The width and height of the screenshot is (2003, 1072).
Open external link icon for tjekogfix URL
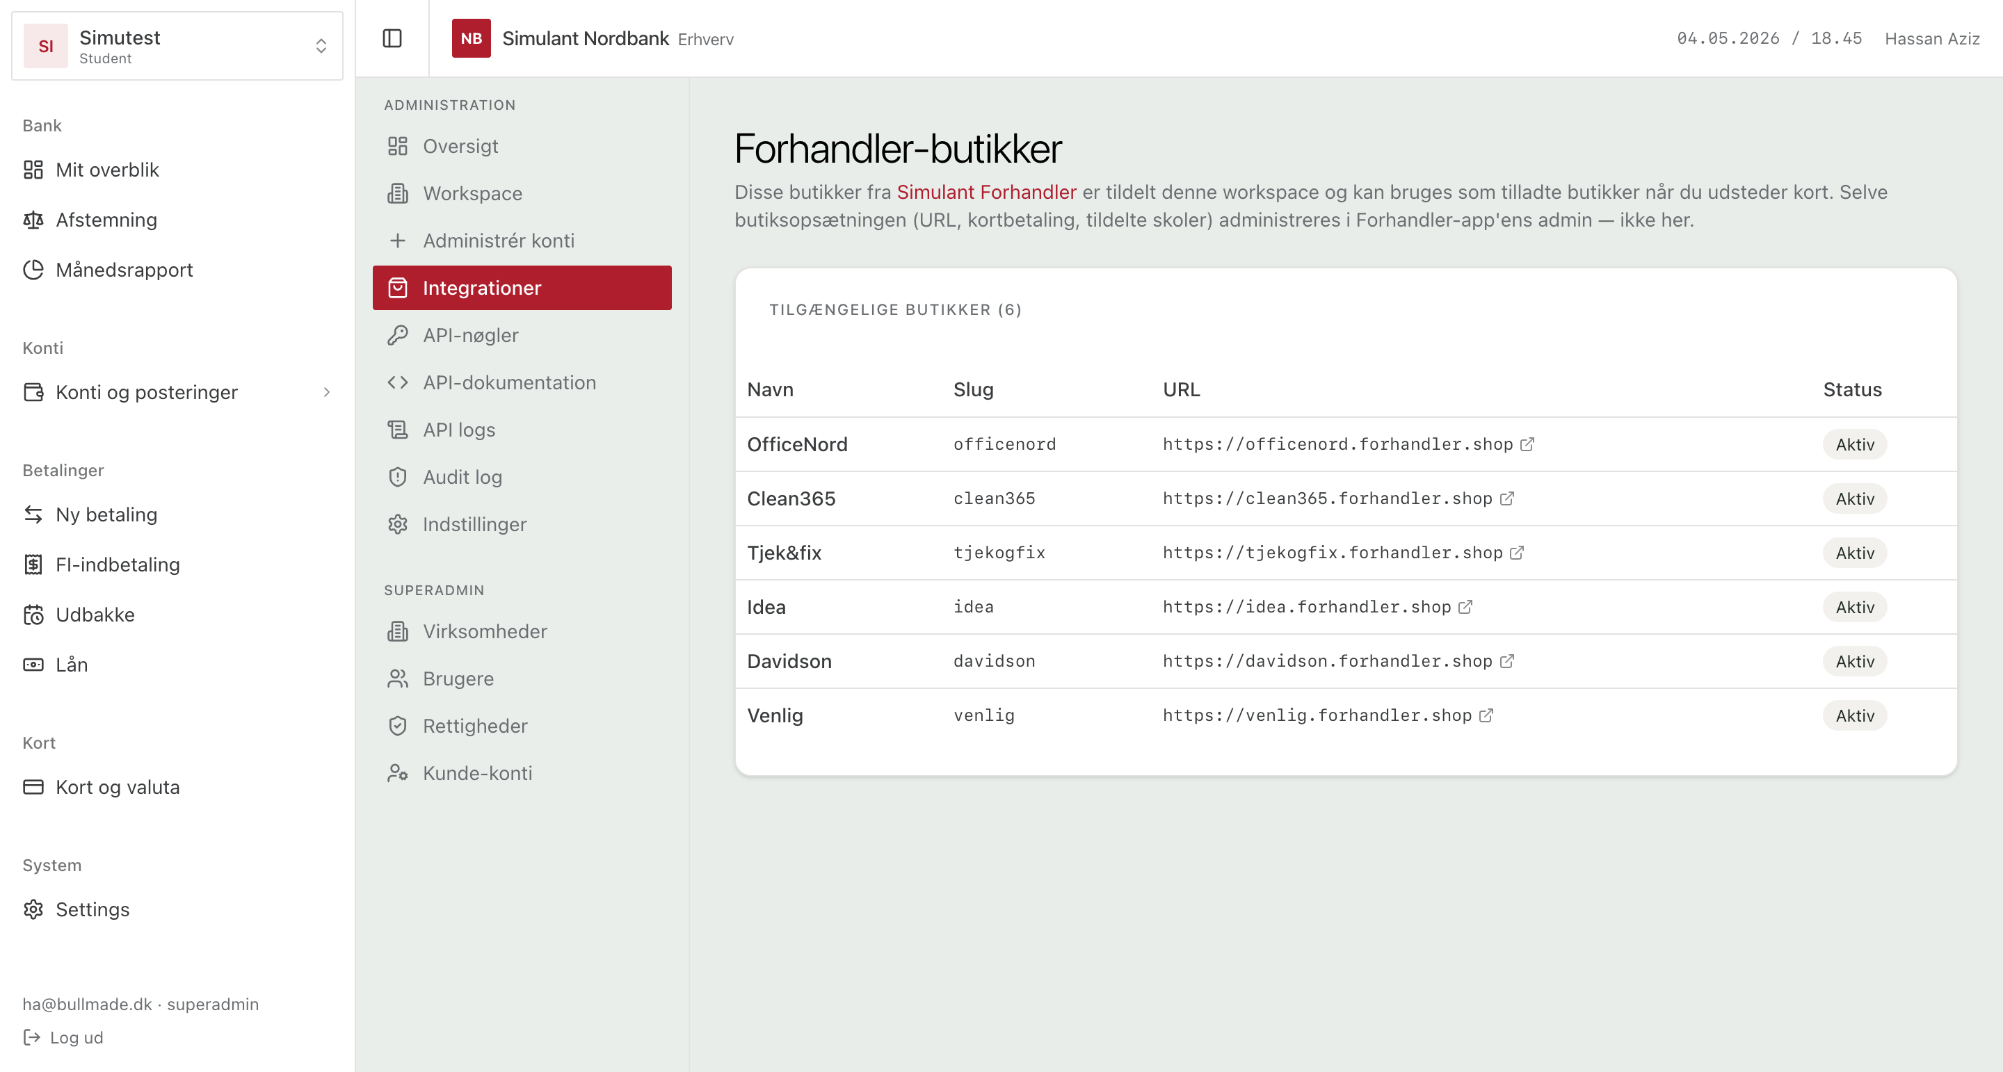[1517, 553]
